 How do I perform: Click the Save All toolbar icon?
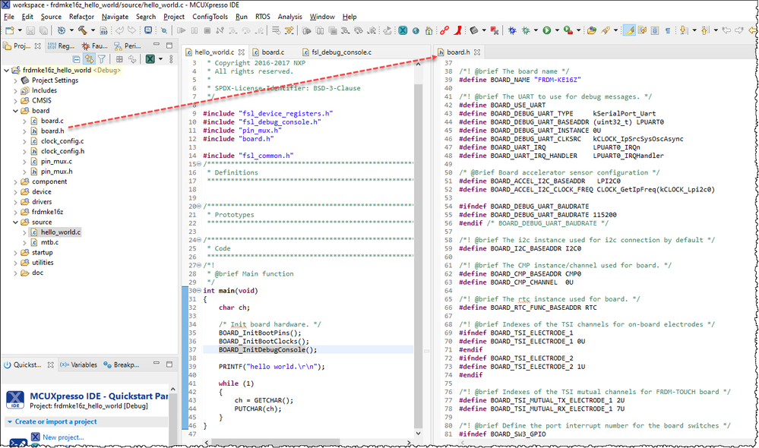pyautogui.click(x=43, y=30)
